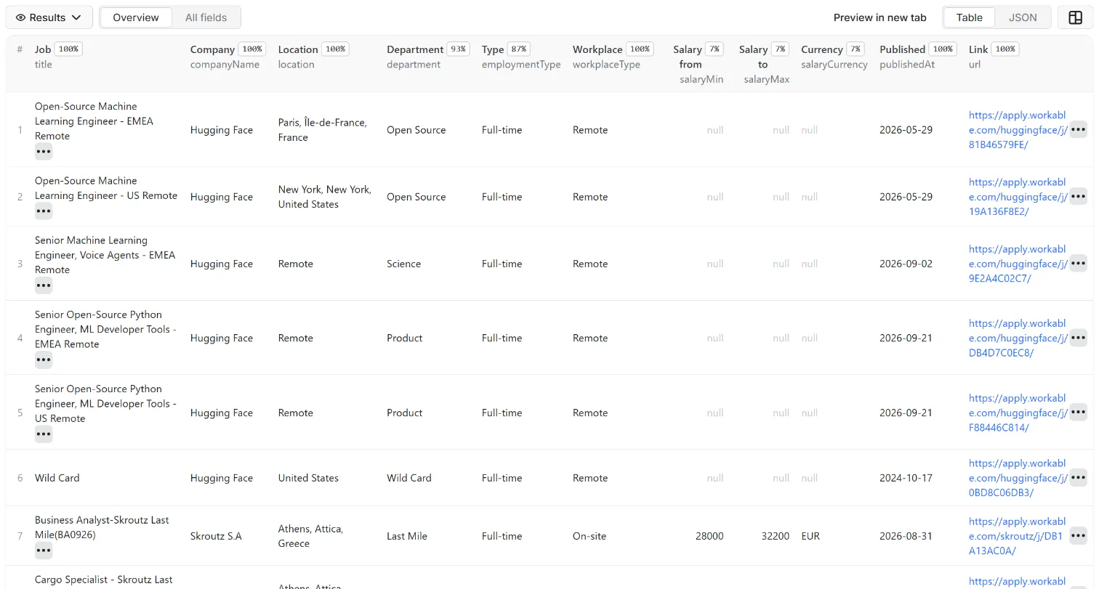Open the Results dropdown
This screenshot has width=1099, height=589.
pyautogui.click(x=49, y=17)
